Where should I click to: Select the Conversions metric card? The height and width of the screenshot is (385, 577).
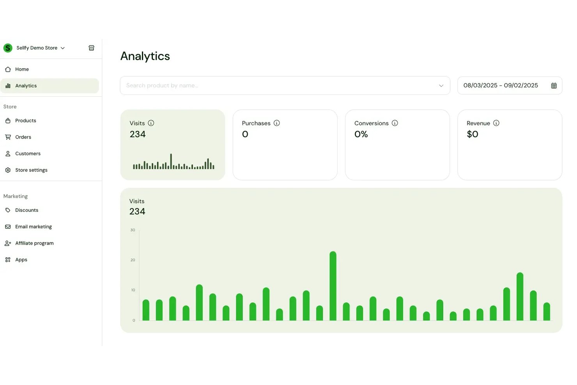397,145
